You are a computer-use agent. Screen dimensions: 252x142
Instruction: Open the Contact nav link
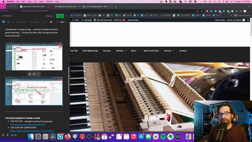[183, 51]
